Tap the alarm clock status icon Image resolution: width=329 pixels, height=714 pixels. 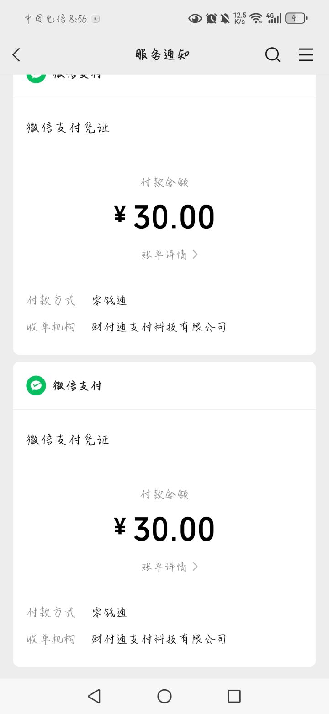point(211,18)
